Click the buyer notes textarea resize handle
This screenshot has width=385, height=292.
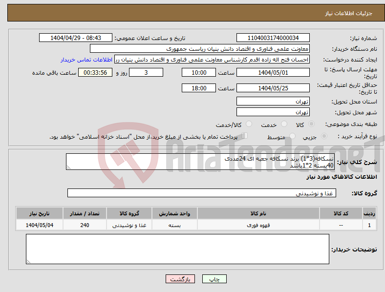point(28,262)
